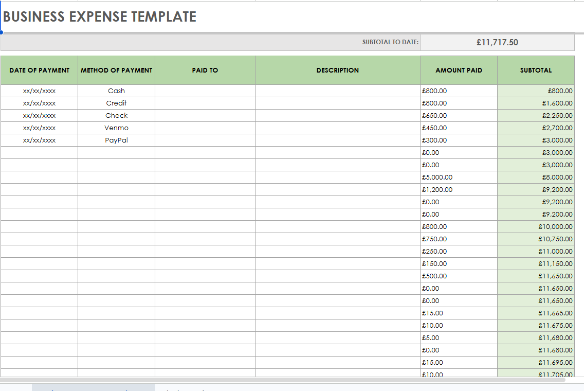Click the £11,150.00 subtotal cell
Screen dimensions: 584x391
[x=536, y=263]
